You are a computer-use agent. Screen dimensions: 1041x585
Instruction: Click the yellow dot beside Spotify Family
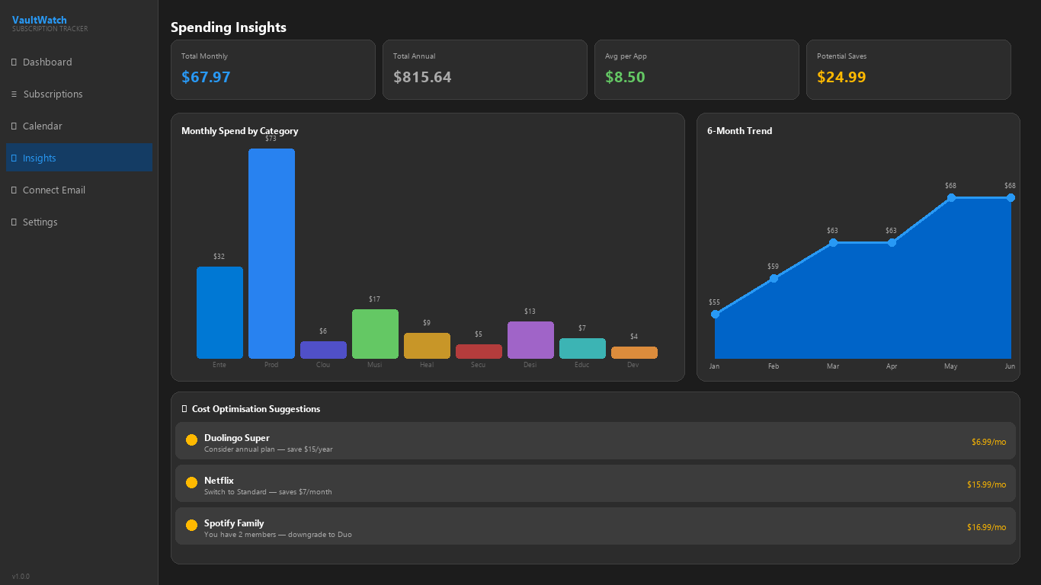191,526
